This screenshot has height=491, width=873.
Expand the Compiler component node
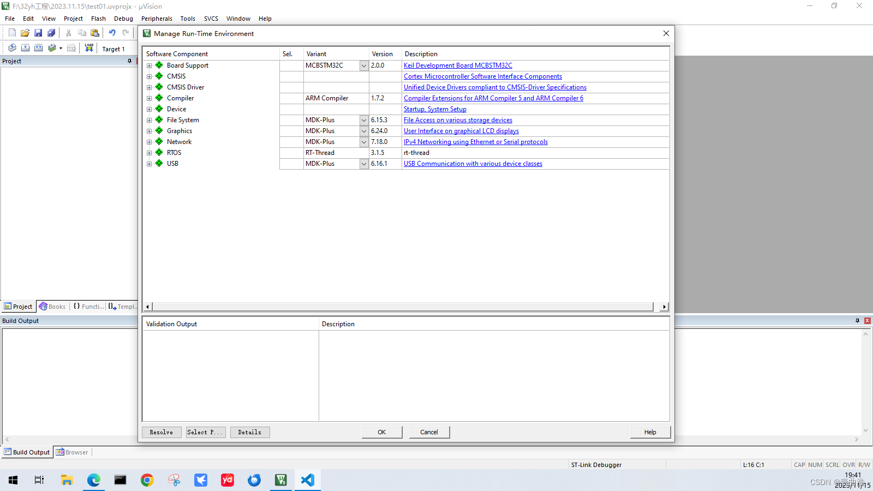click(149, 98)
